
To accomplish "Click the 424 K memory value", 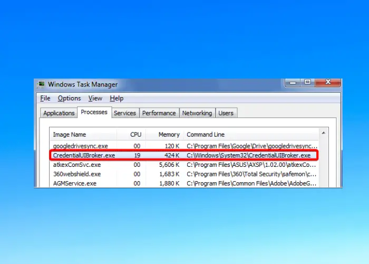I will pyautogui.click(x=172, y=155).
